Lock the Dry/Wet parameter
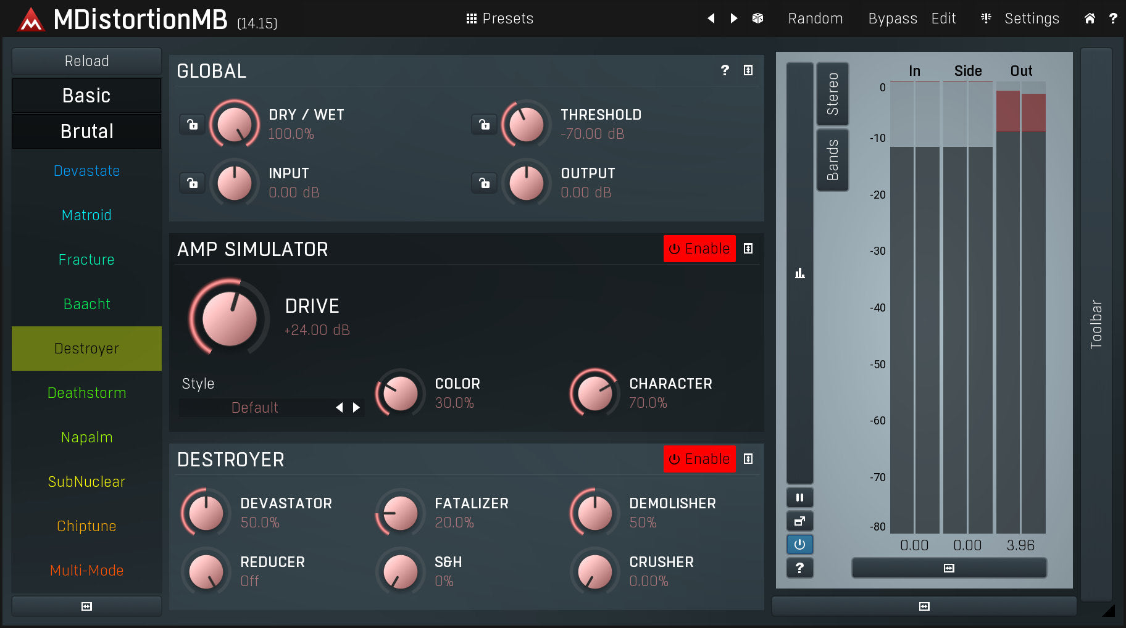Viewport: 1126px width, 628px height. [x=193, y=125]
